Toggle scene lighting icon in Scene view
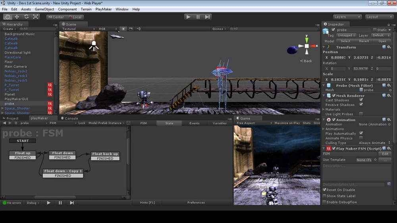Image resolution: width=397 pixels, height=223 pixels. click(x=123, y=29)
